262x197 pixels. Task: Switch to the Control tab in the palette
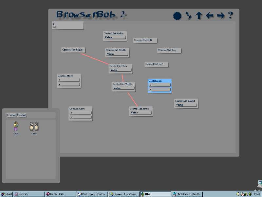pos(11,115)
